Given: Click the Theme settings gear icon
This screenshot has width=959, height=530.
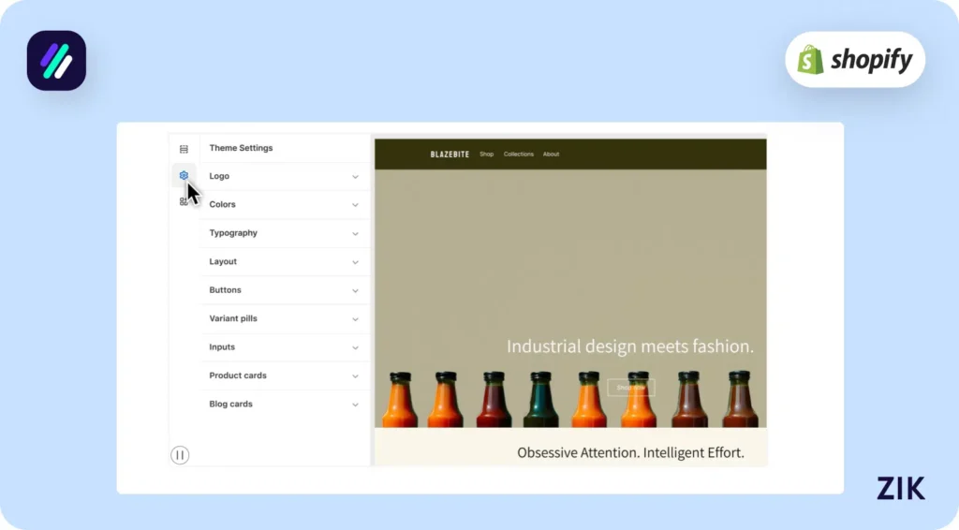Looking at the screenshot, I should coord(184,175).
